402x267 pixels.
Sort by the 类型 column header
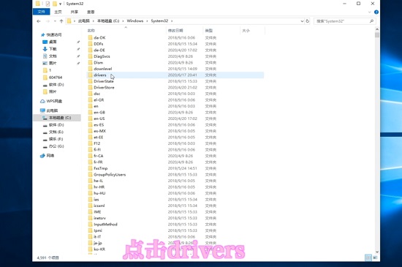[x=209, y=31]
